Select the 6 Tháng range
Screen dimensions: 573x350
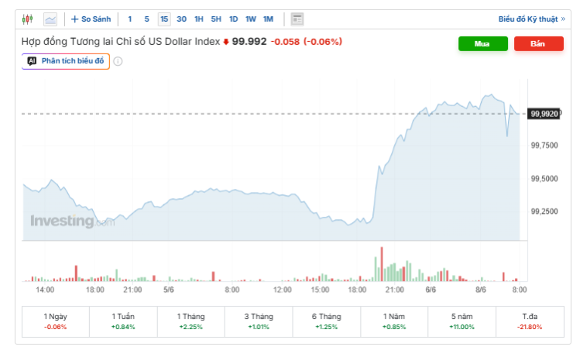[x=327, y=321]
